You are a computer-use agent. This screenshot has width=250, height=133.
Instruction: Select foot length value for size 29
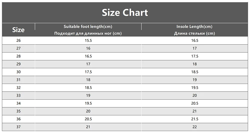[x=88, y=64]
